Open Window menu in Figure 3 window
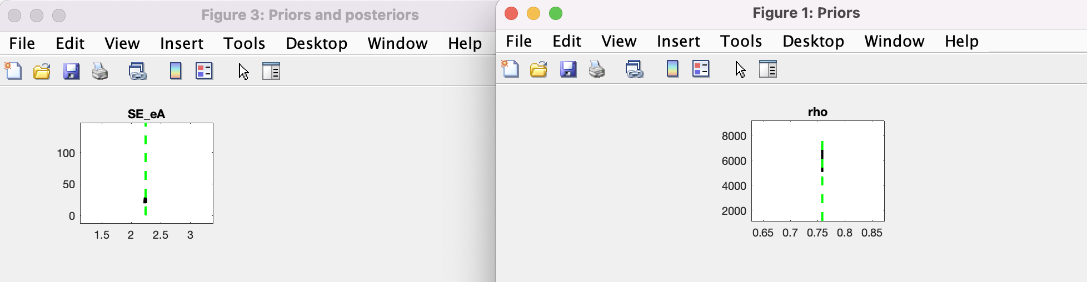 point(397,43)
